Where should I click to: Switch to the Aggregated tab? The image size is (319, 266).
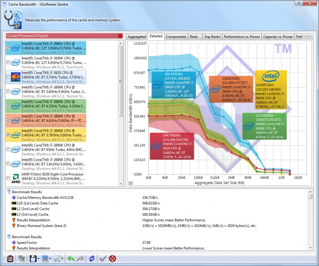tap(137, 37)
